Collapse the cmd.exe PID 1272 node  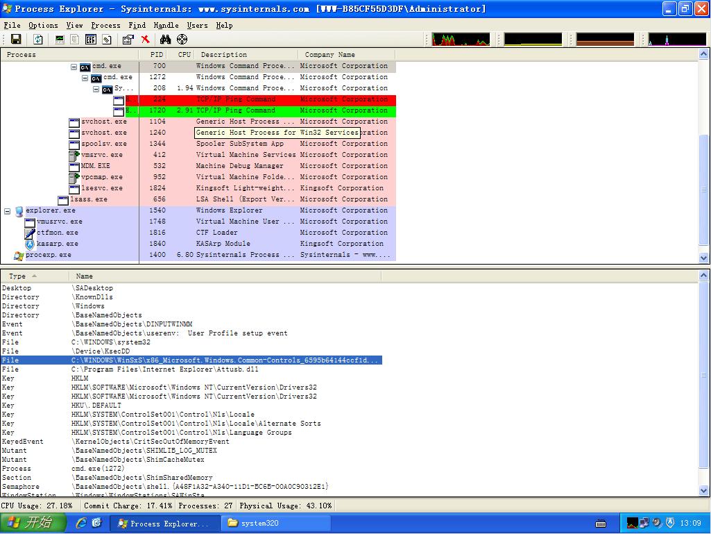coord(85,78)
